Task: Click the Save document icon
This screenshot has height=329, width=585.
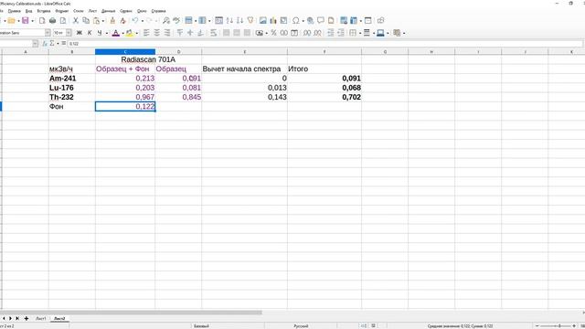Action: point(25,20)
